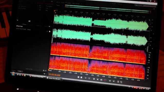
Task: Open the Windows Start orb
Action: click(13, 74)
